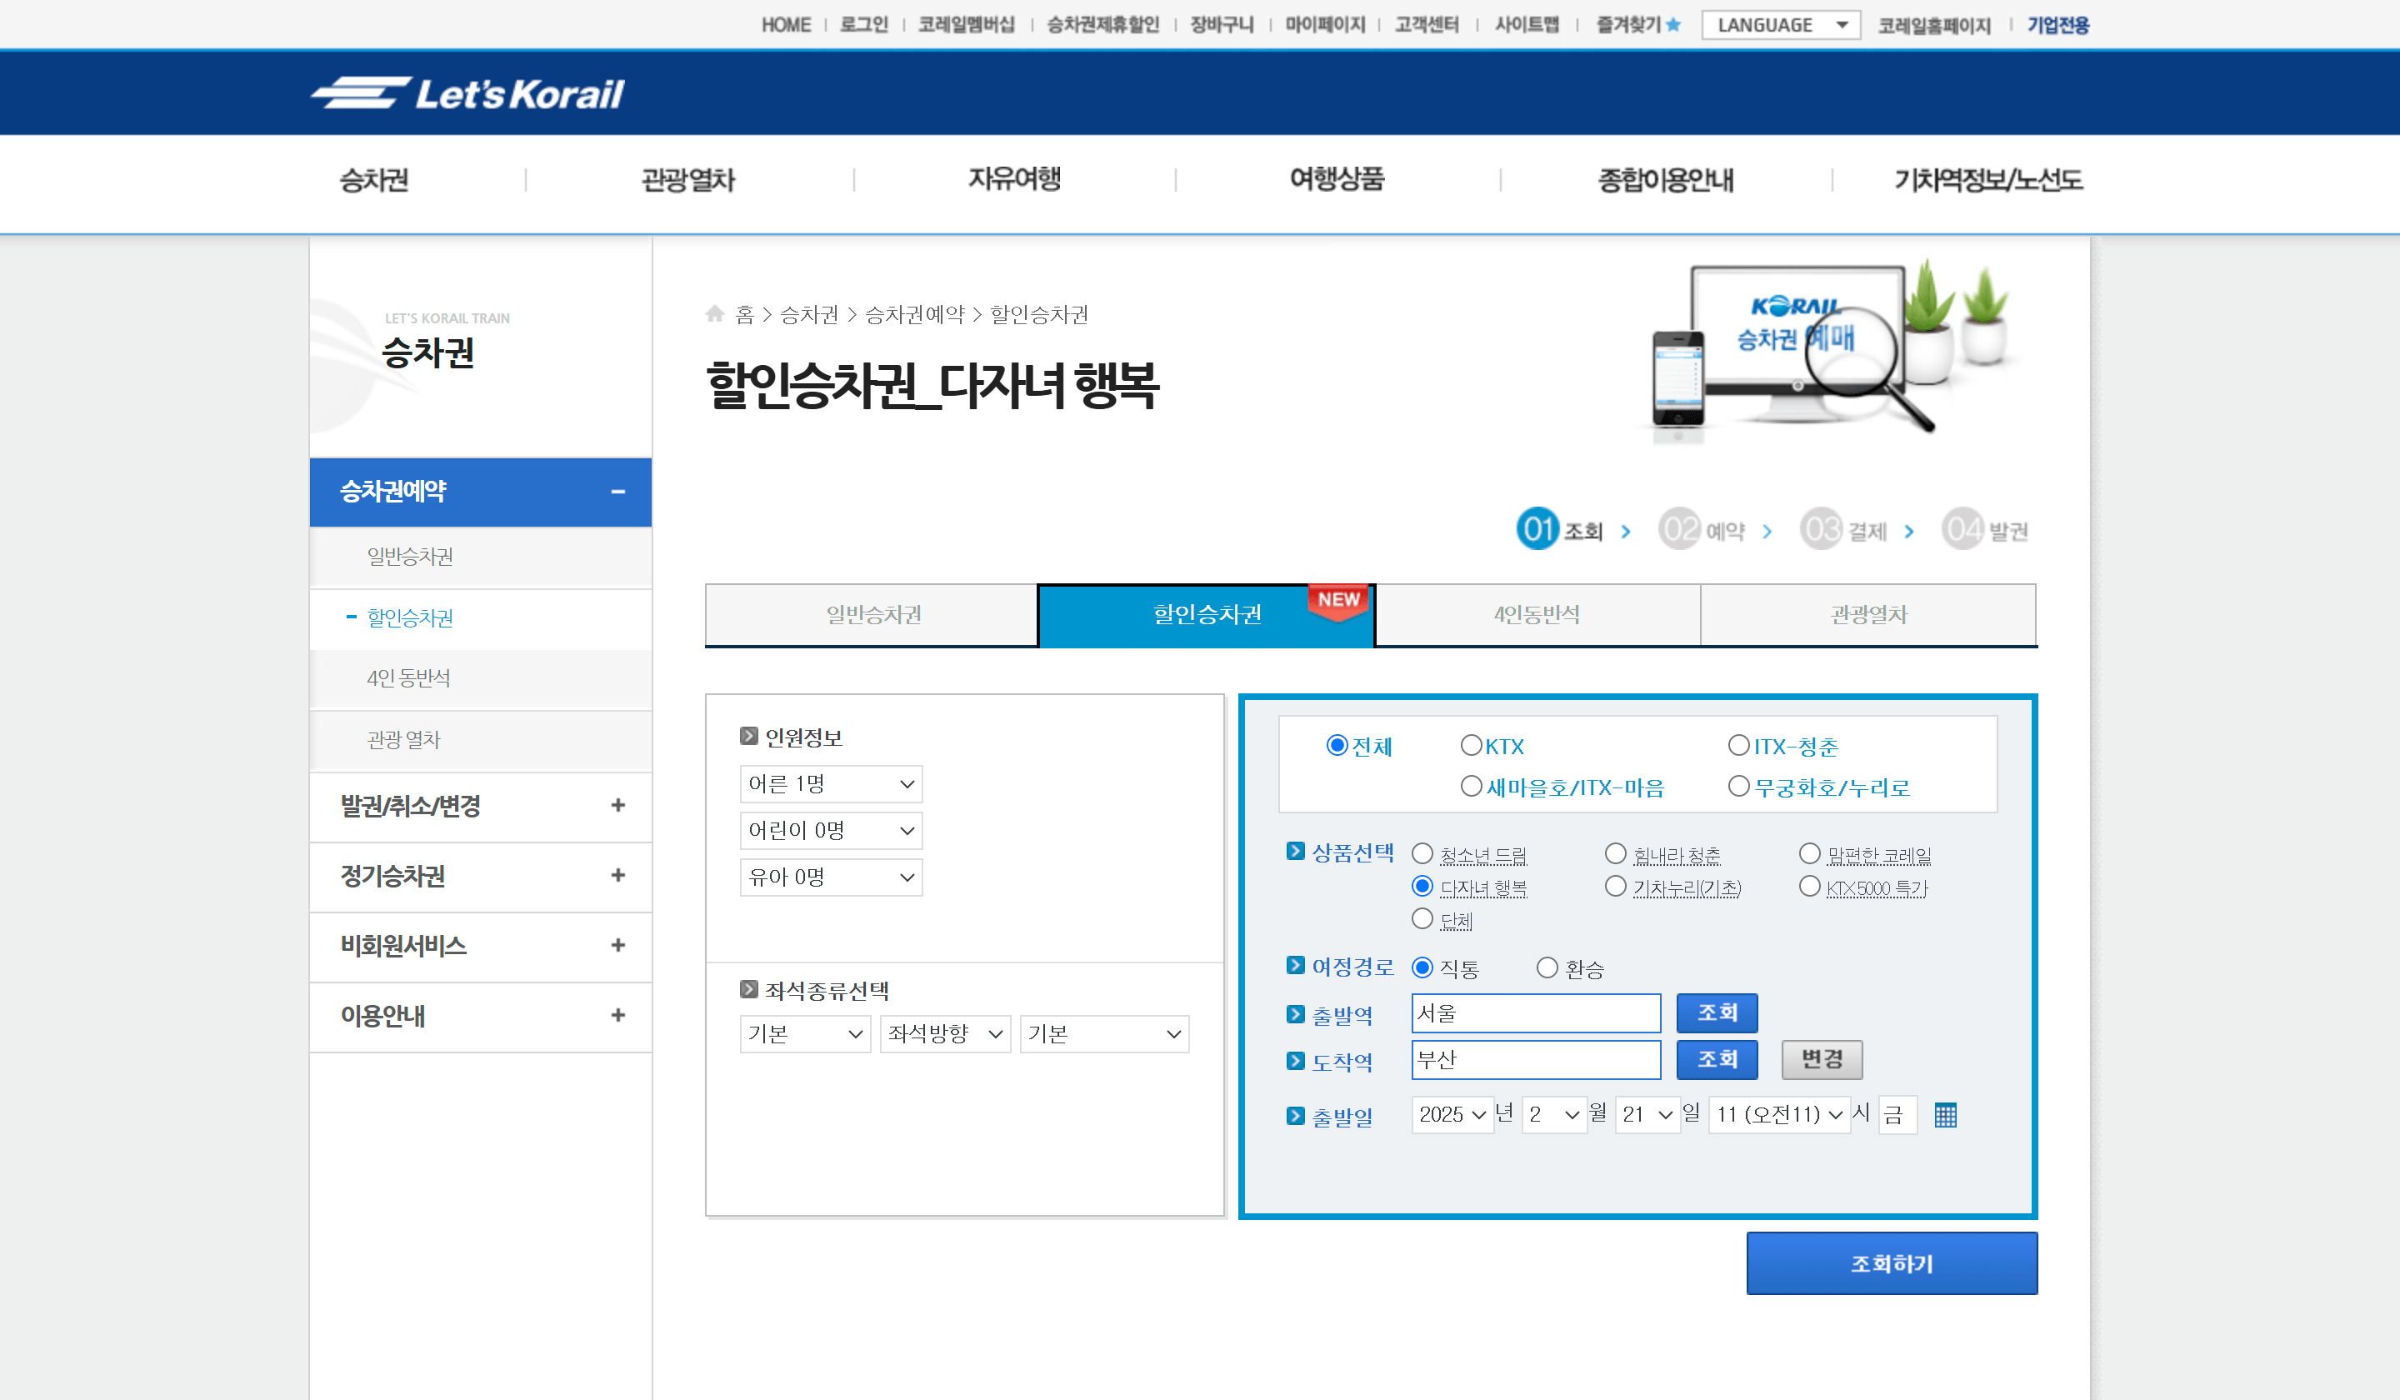Click the Let's Korail logo
The width and height of the screenshot is (2400, 1400).
pos(467,93)
